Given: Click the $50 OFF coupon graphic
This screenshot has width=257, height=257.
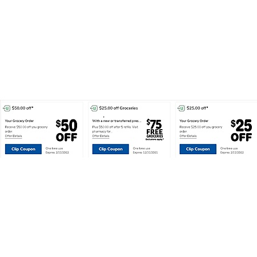Looking at the screenshot, I should (x=66, y=130).
